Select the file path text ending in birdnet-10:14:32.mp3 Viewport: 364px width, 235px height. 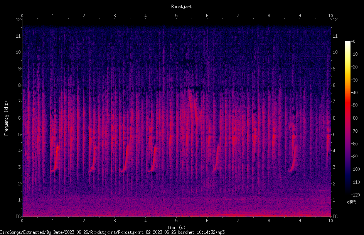coord(112,232)
